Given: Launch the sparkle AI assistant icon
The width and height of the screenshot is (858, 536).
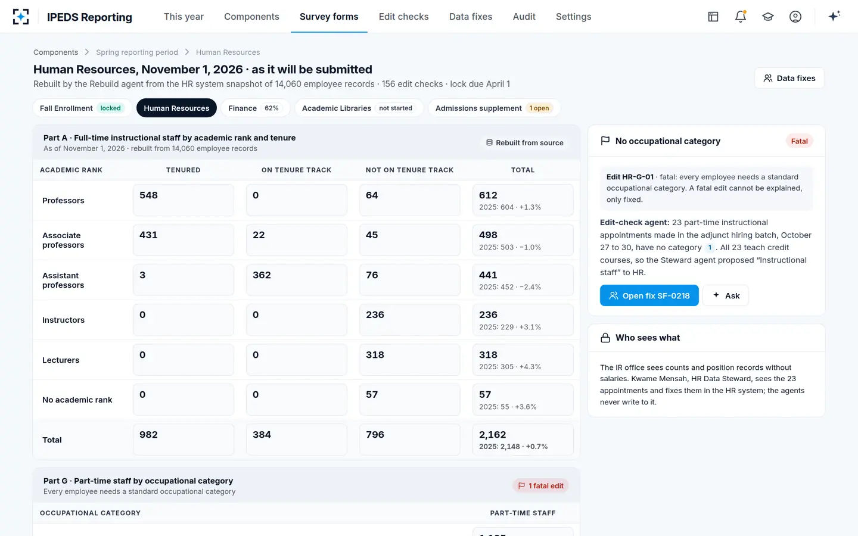Looking at the screenshot, I should tap(834, 16).
